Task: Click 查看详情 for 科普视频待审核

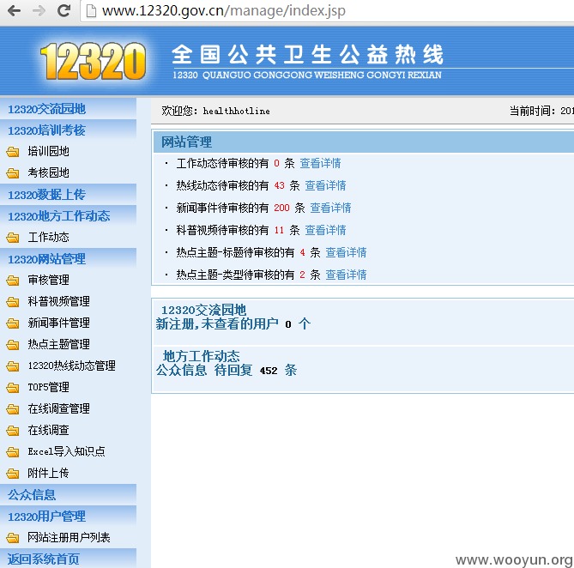Action: pos(325,230)
